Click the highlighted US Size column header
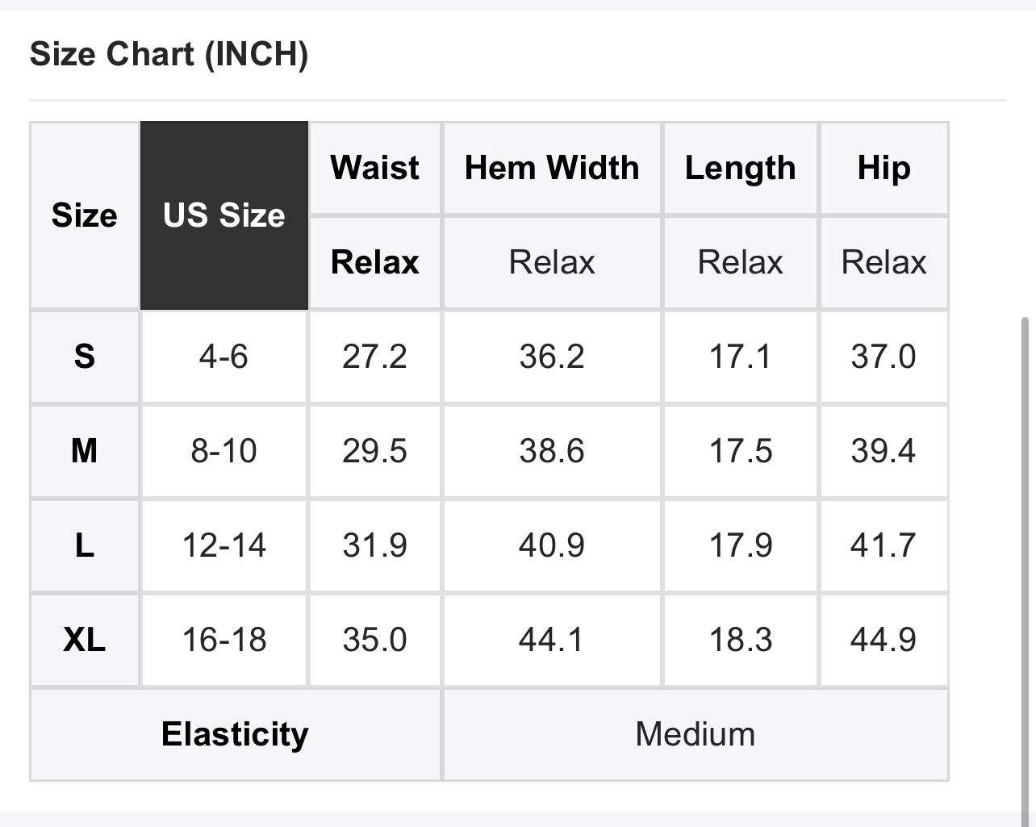Screen dimensions: 1036x827 [x=224, y=215]
